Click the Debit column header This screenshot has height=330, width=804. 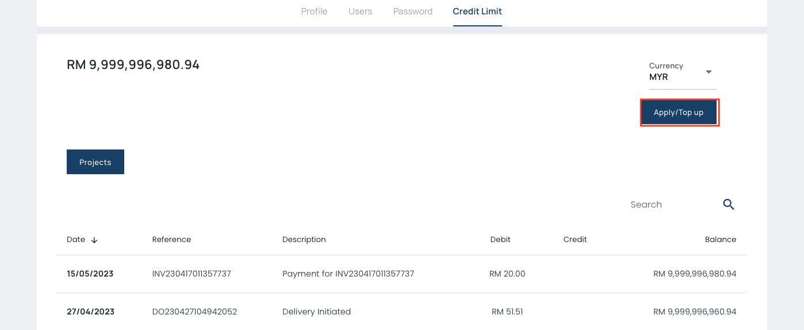tap(500, 240)
